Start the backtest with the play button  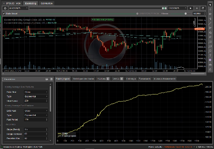pos(191,8)
